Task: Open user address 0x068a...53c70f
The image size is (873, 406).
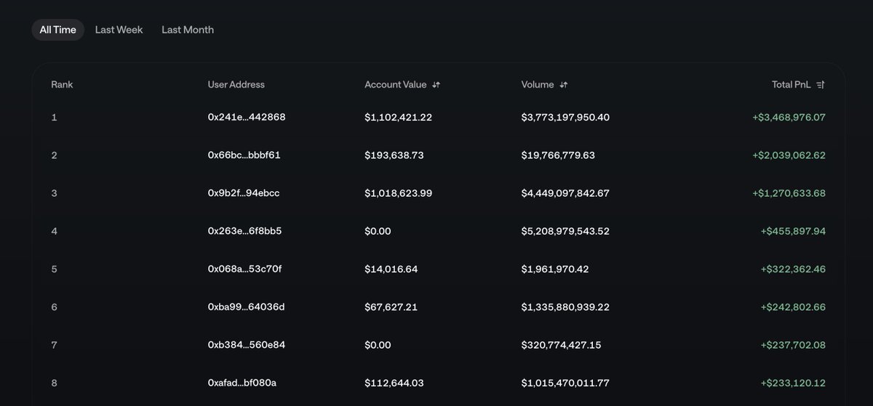Action: (244, 269)
